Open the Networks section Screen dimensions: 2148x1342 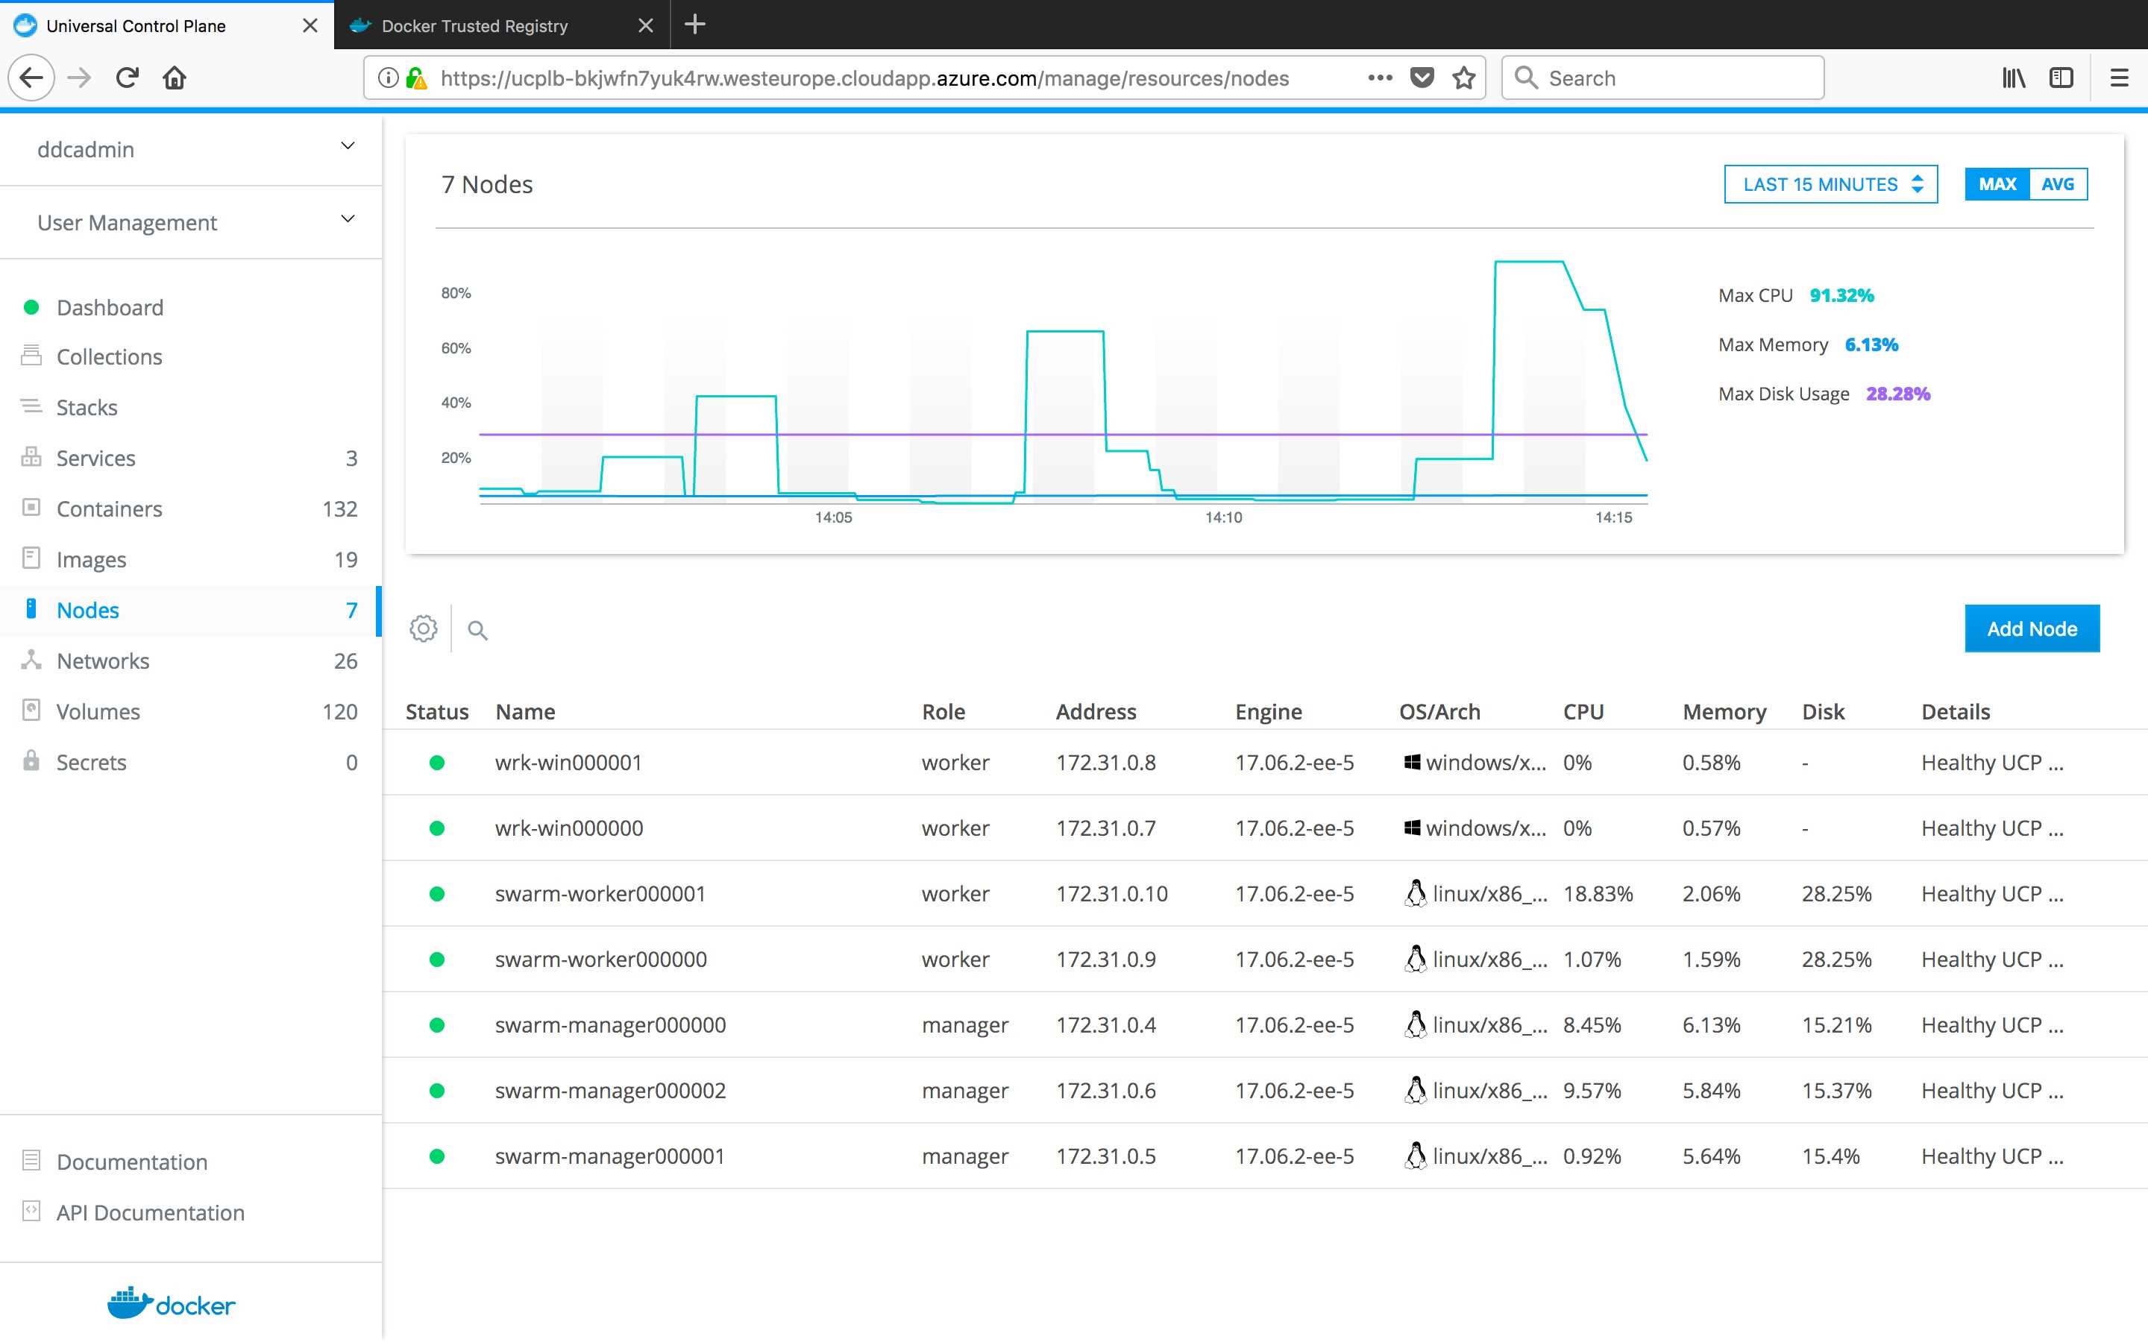pyautogui.click(x=102, y=661)
